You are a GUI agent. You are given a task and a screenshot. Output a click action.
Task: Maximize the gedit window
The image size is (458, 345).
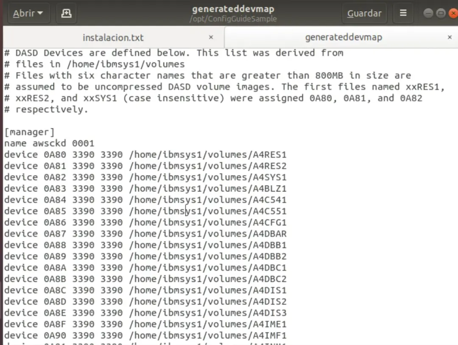pos(441,13)
